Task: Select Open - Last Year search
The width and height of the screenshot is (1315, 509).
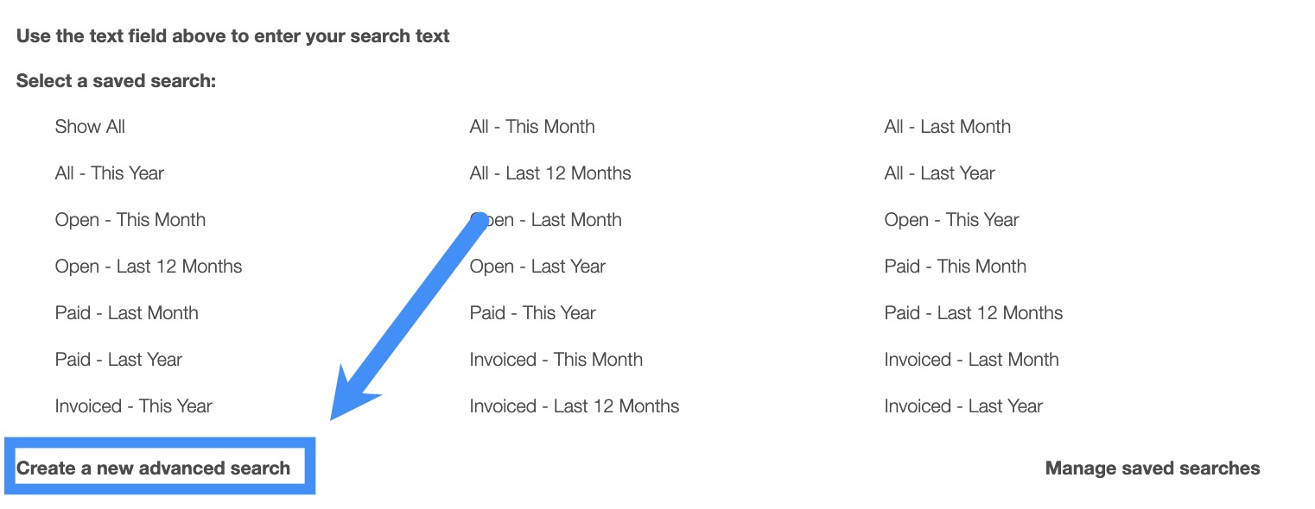Action: click(537, 267)
